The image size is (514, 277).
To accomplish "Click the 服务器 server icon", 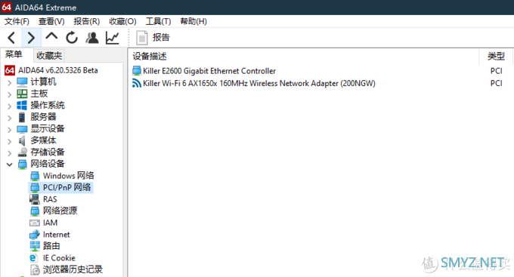I will click(x=22, y=117).
